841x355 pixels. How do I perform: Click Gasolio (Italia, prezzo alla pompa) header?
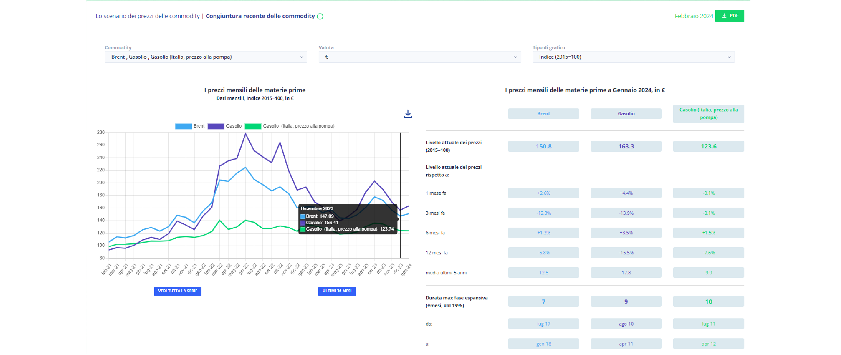708,114
